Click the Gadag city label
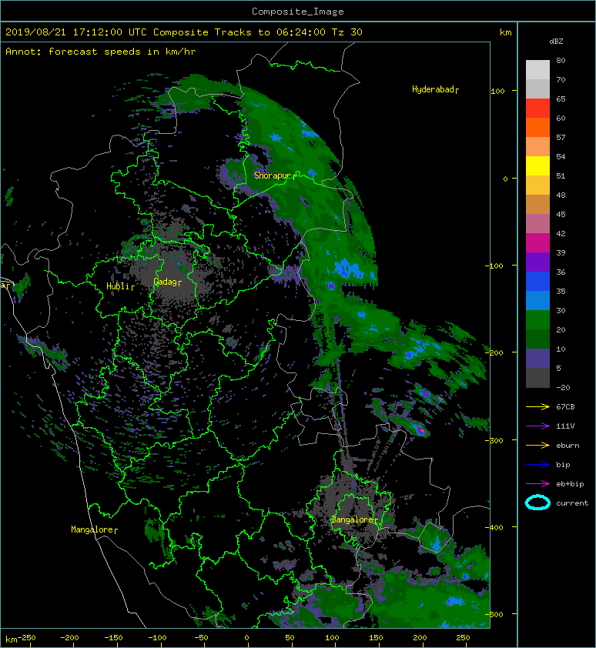The image size is (596, 648). [x=167, y=282]
